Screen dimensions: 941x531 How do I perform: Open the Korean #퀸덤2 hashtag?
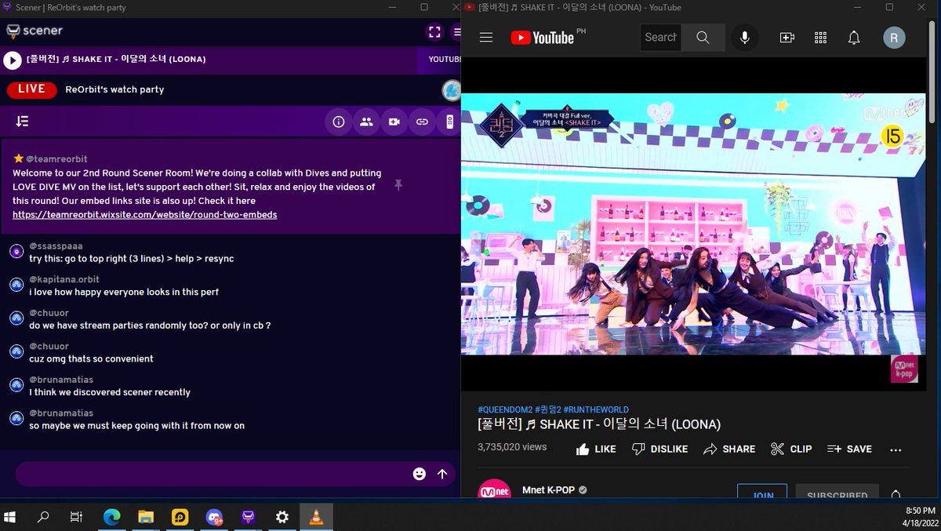tap(548, 410)
